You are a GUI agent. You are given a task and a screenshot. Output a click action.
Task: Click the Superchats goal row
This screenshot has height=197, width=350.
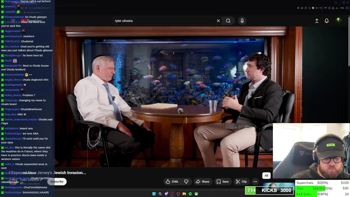coord(323,183)
